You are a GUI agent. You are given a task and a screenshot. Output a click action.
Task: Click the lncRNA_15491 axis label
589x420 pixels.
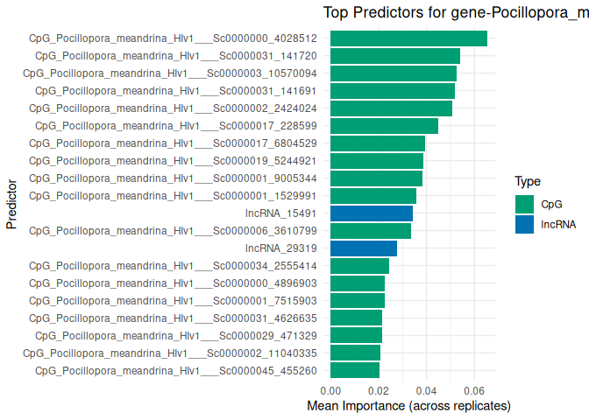[x=287, y=213]
